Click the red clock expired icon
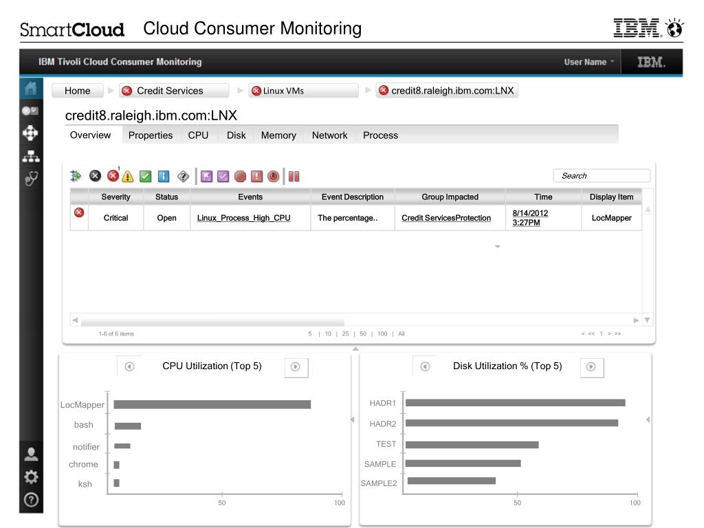Image resolution: width=704 pixels, height=528 pixels. click(x=274, y=177)
